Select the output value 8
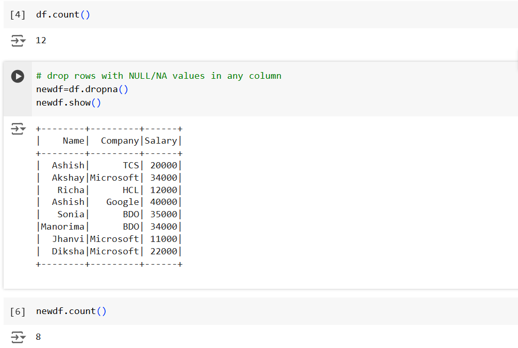The width and height of the screenshot is (518, 348). 38,337
